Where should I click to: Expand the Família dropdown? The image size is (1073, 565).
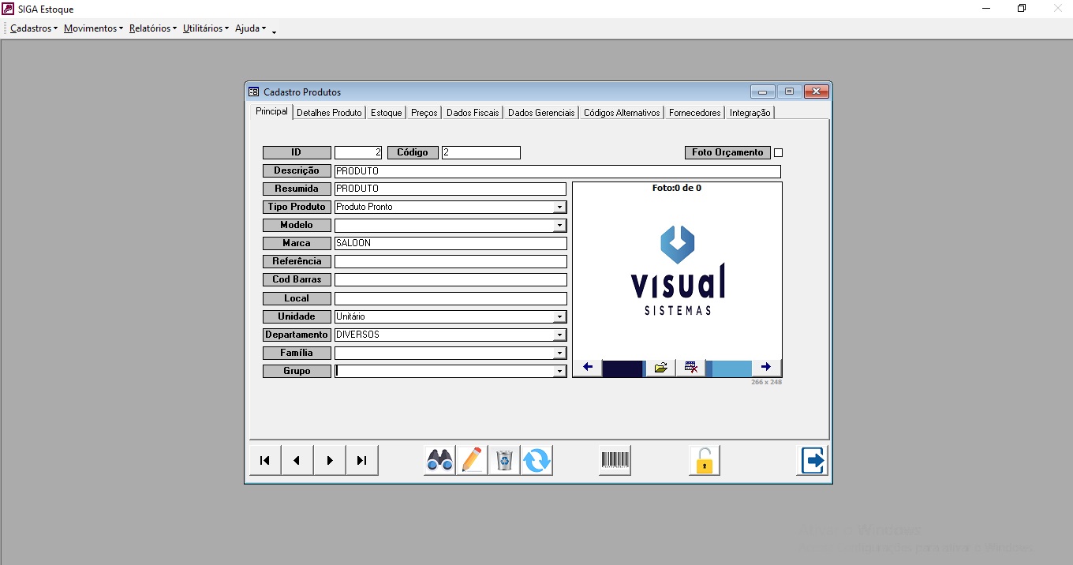(x=559, y=354)
